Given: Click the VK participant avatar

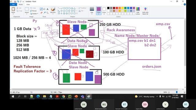Looking at the screenshot, I should (84, 105).
